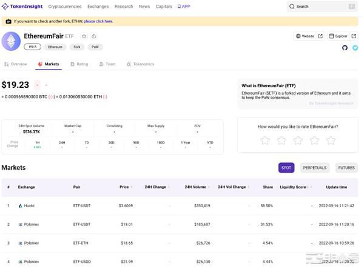Open the Cryptocurrencies menu
364x269 pixels.
point(65,7)
